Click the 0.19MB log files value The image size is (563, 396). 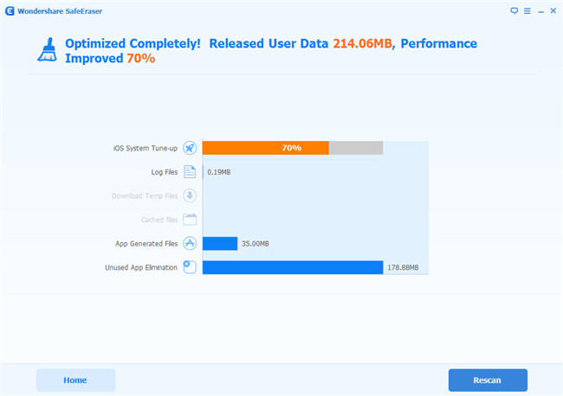(x=218, y=172)
